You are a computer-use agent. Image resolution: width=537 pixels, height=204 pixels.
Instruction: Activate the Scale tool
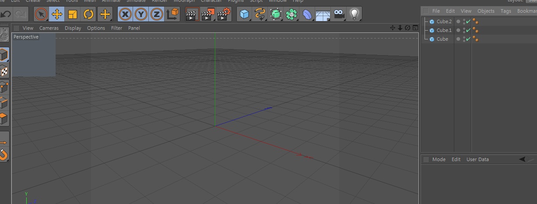pyautogui.click(x=73, y=14)
